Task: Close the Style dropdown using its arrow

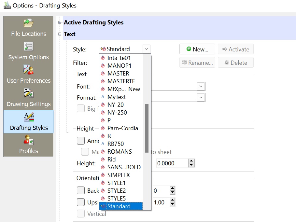Action: (147, 49)
